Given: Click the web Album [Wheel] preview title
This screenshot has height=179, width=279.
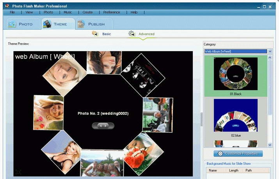Looking at the screenshot, I should 45,57.
